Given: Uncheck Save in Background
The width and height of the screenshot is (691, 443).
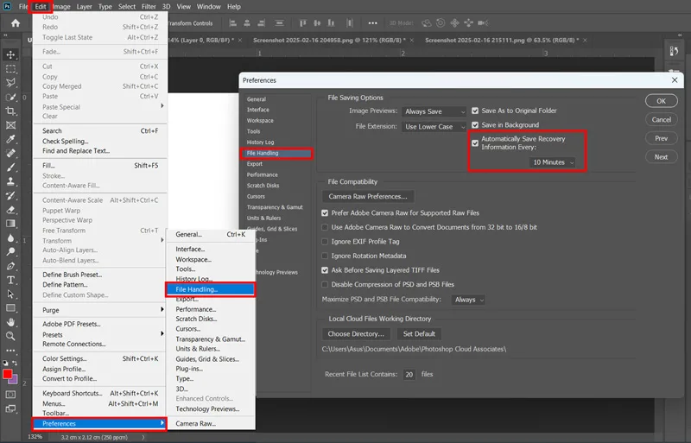Looking at the screenshot, I should 475,125.
